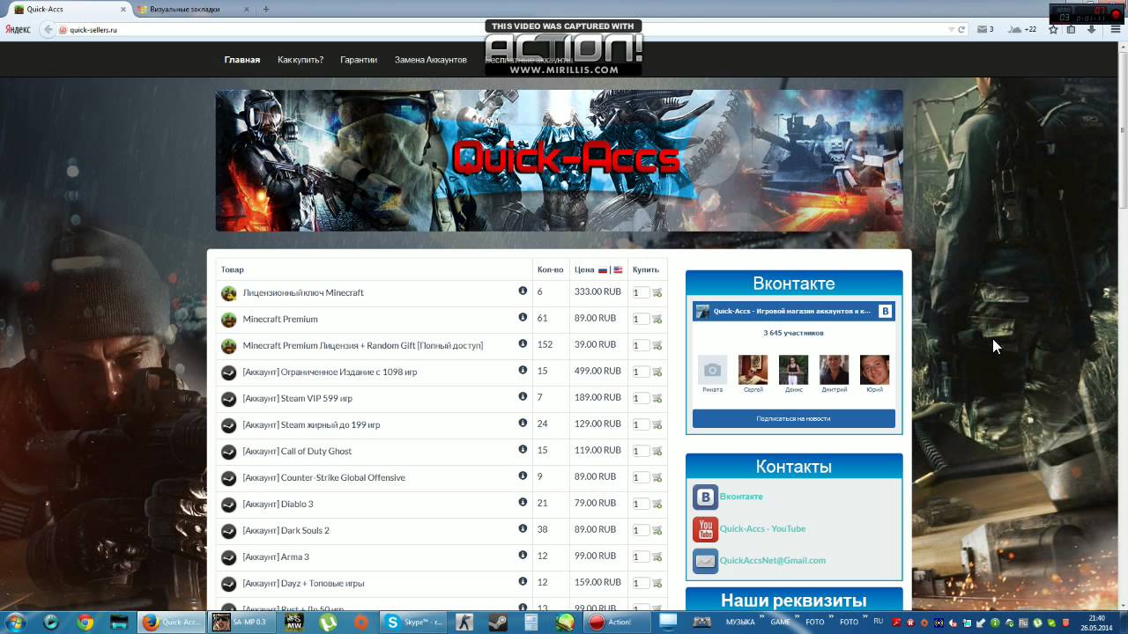
Task: Open the Как купить? menu item
Action: pos(301,60)
